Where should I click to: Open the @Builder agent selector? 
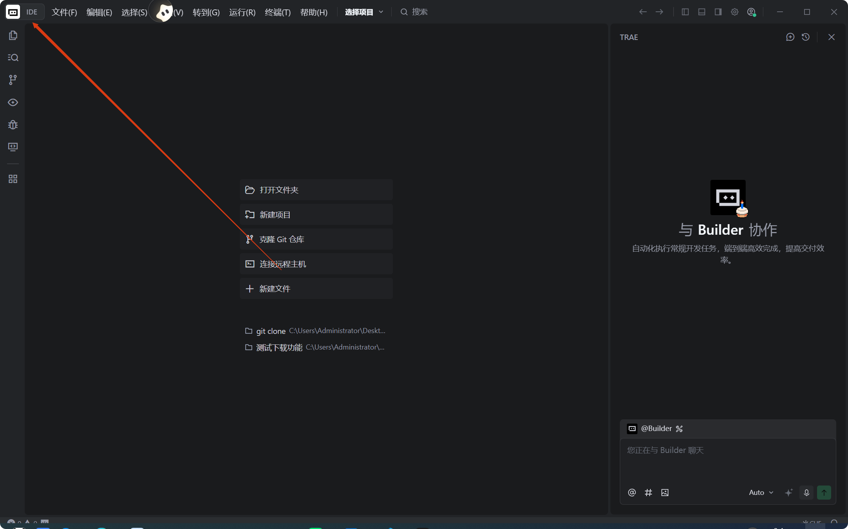656,428
